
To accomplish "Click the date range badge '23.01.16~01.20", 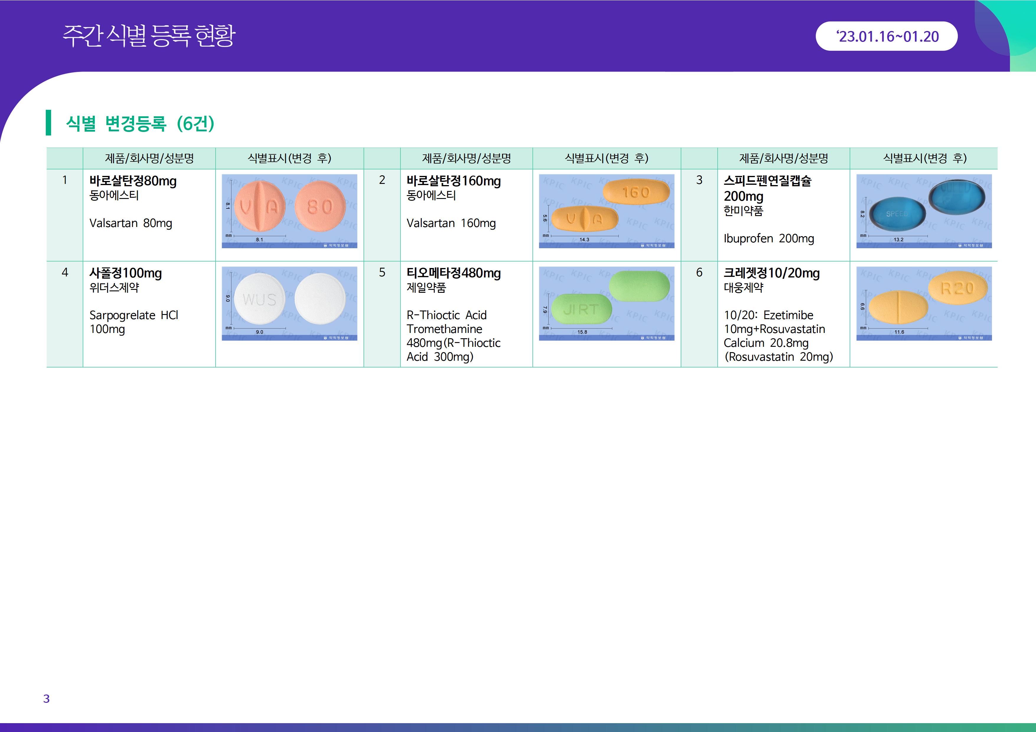I will [886, 37].
